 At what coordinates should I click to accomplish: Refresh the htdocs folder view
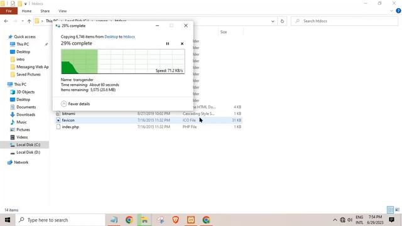click(x=282, y=21)
